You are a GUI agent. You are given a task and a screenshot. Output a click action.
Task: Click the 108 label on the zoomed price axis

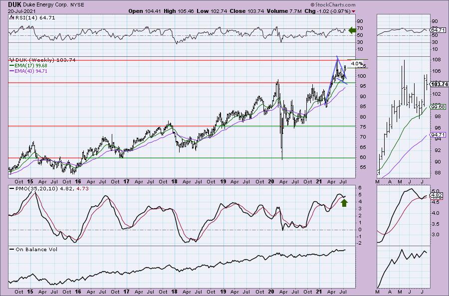[x=436, y=60]
